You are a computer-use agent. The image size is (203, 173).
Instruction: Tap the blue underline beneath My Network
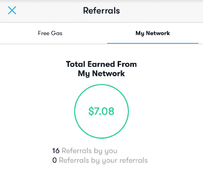click(153, 43)
